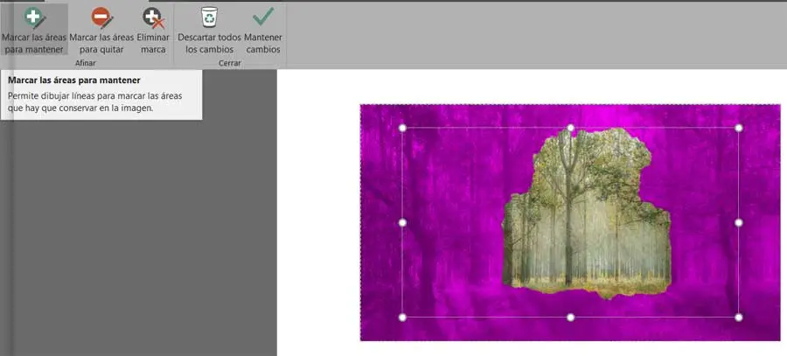Click top-left selection handle of marquee
The width and height of the screenshot is (787, 356).
pos(402,128)
